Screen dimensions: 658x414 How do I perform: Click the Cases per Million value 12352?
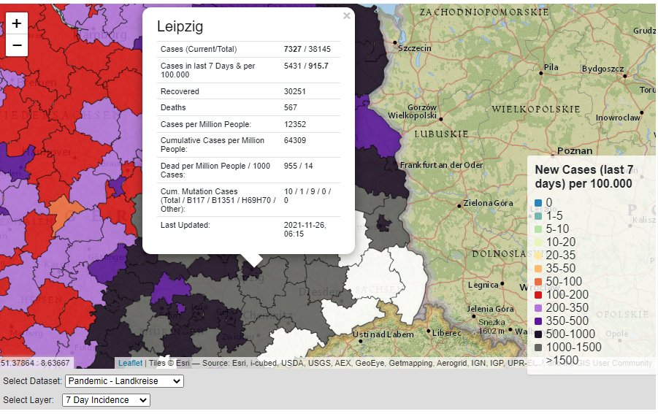(x=294, y=124)
